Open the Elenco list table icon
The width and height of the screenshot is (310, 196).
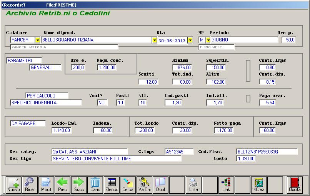coord(112,185)
